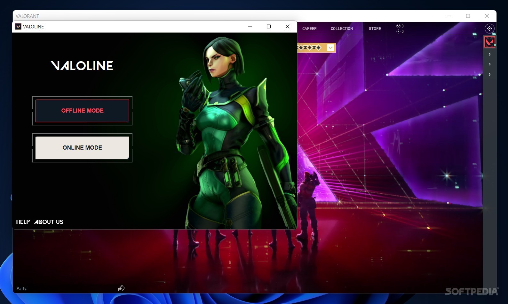Launch Valoline in Offline Mode
508x304 pixels.
[82, 111]
